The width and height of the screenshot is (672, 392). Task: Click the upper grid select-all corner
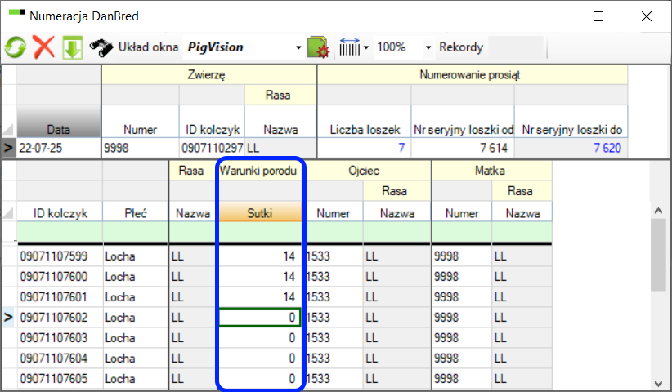8,128
